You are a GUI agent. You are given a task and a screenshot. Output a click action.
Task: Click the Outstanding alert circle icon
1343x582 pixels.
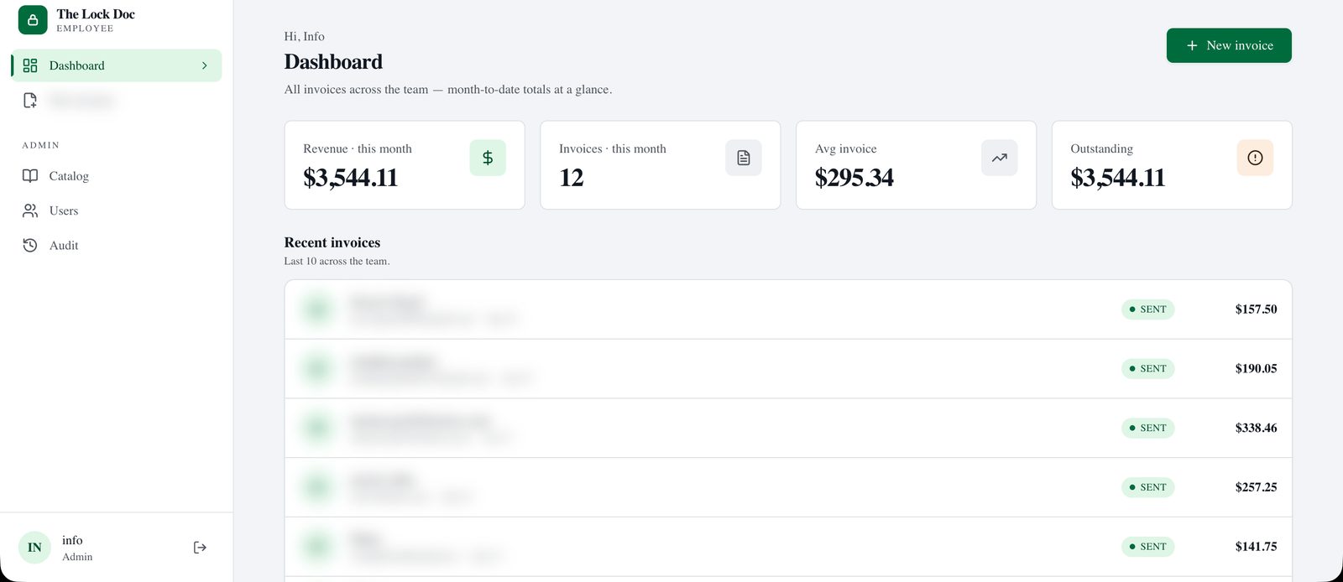[1255, 158]
